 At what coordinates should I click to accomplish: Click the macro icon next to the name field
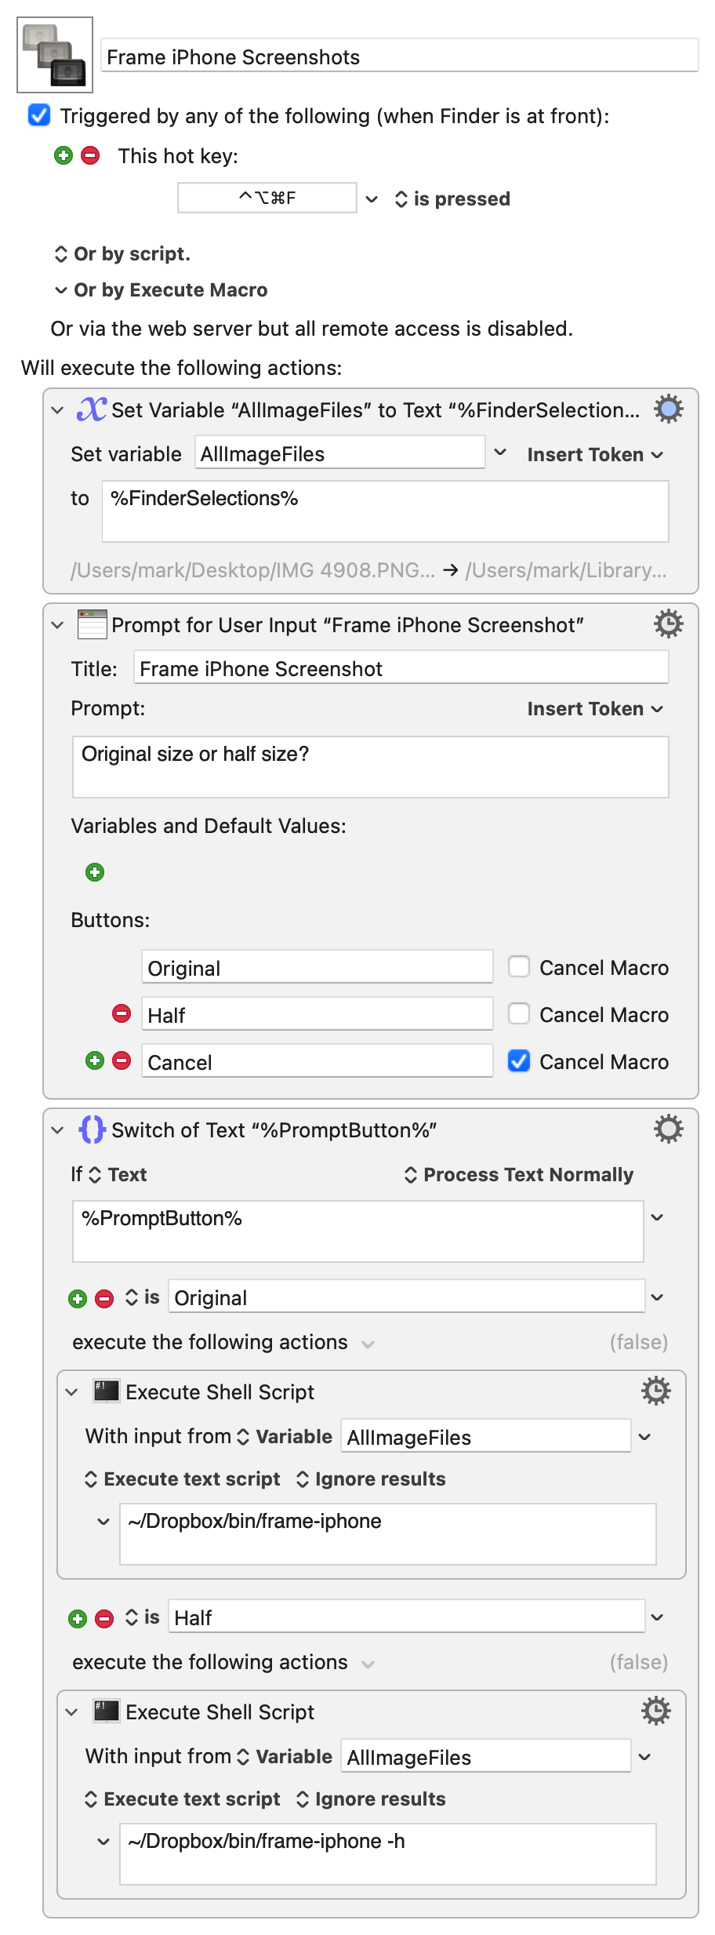55,55
